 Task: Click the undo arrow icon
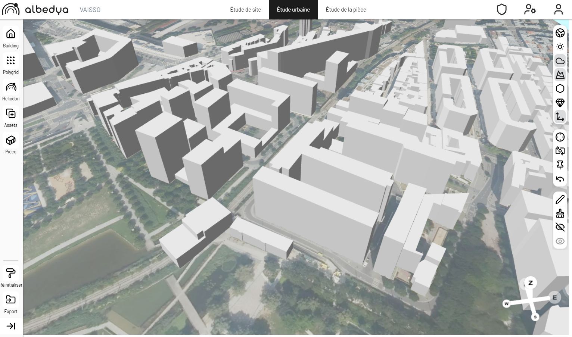point(560,179)
